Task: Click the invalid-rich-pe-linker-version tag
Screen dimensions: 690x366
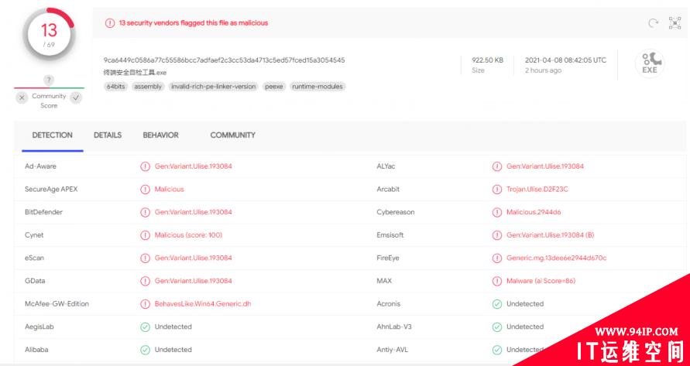Action: click(x=214, y=87)
